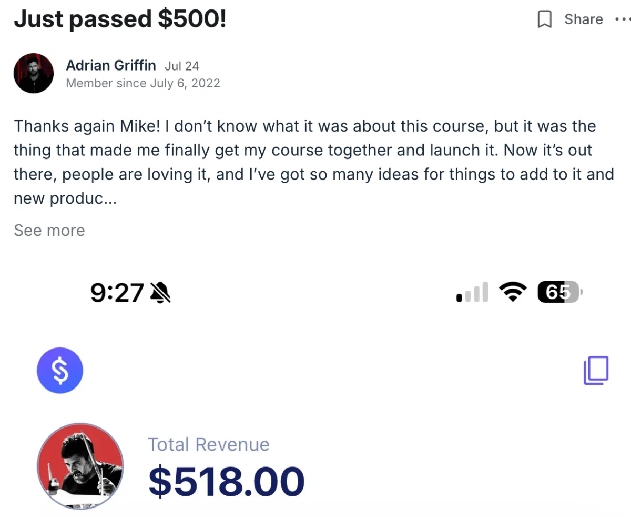Image resolution: width=631 pixels, height=517 pixels.
Task: Open Adrian Griffin's profile name link
Action: (111, 66)
